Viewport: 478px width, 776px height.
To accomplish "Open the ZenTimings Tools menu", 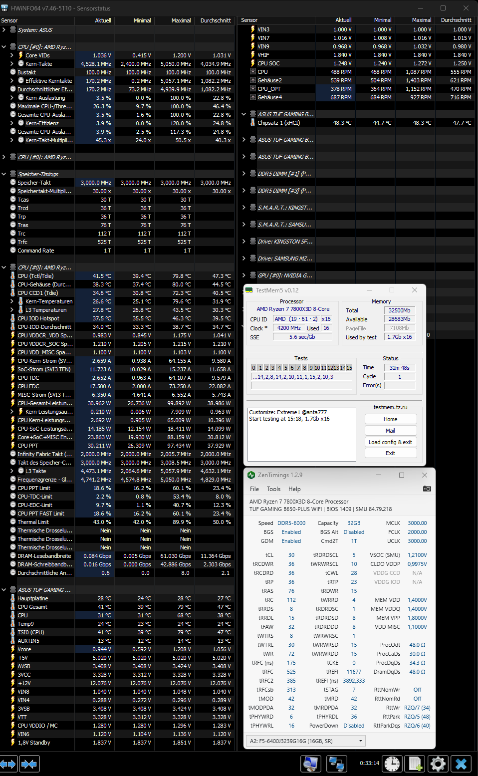I will coord(273,489).
